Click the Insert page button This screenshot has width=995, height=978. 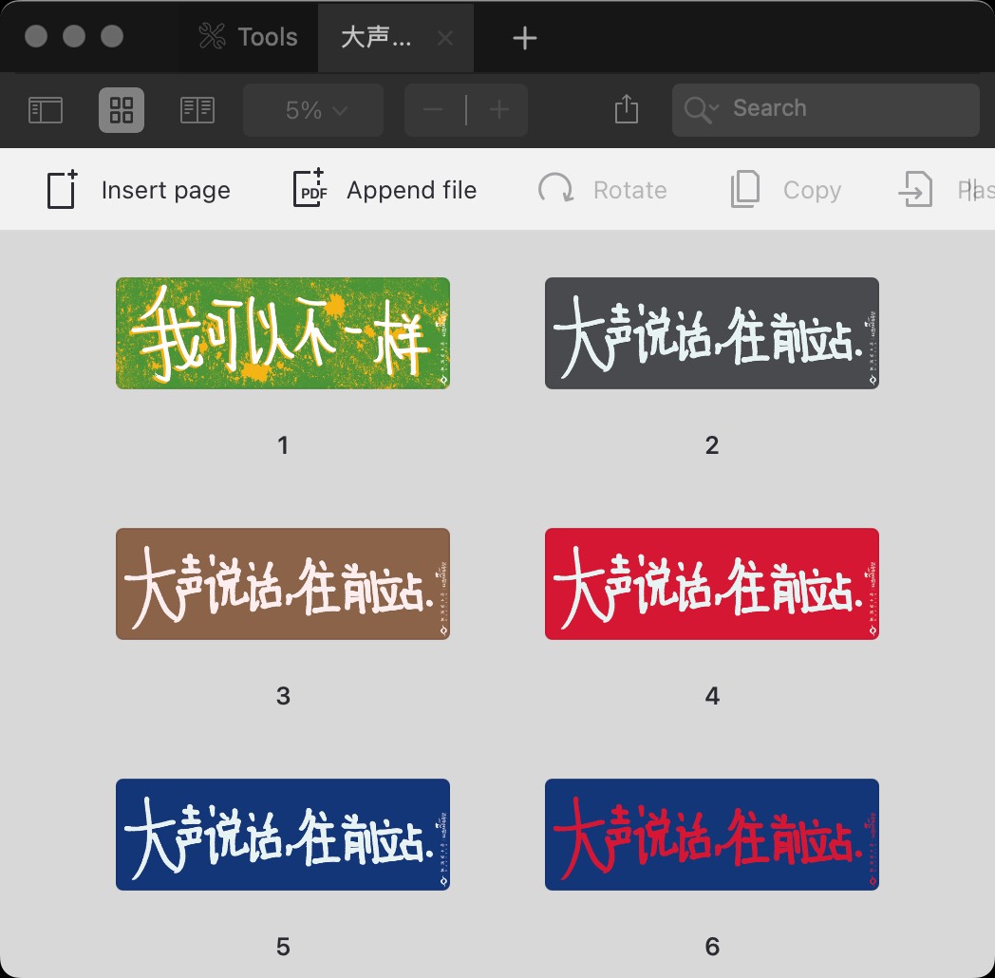[139, 190]
